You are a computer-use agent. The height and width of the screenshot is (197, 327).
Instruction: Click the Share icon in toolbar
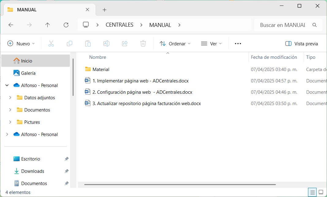pos(125,44)
